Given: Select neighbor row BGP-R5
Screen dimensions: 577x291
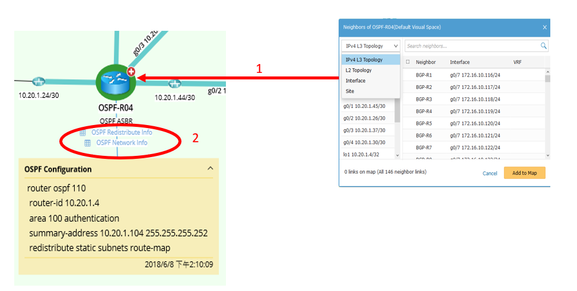Looking at the screenshot, I should click(x=474, y=123).
